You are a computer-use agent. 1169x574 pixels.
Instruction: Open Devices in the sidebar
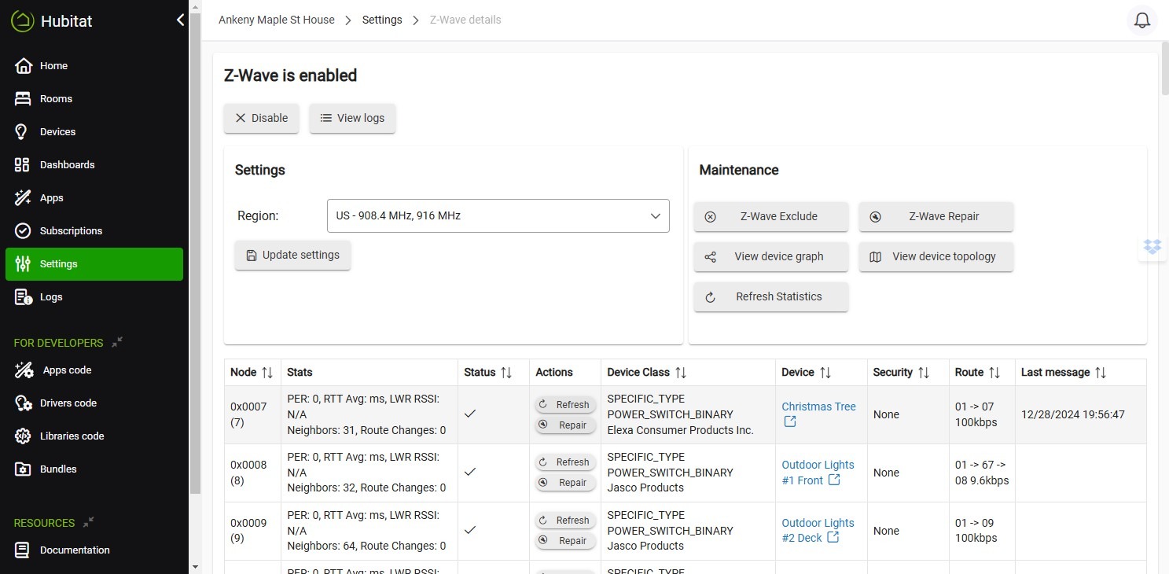click(x=57, y=131)
